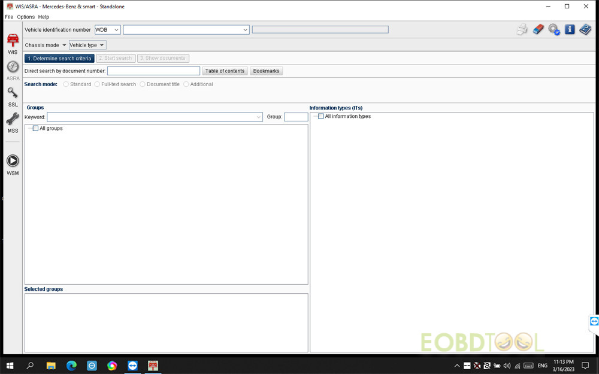Click the eraser icon to clear
Image resolution: width=599 pixels, height=374 pixels.
click(x=538, y=29)
